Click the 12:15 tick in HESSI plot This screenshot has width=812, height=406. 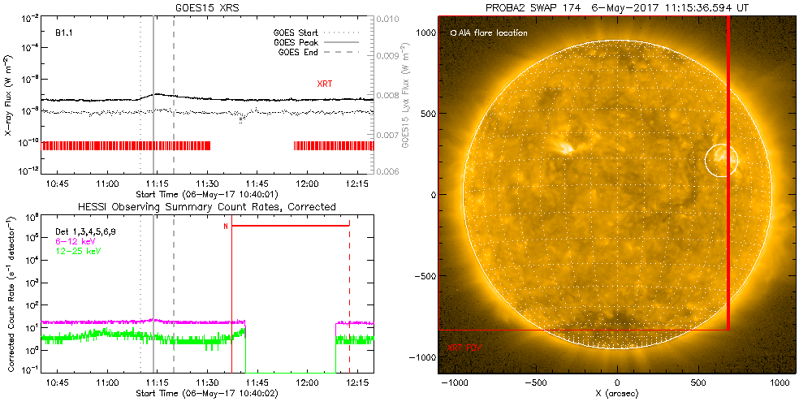pos(357,382)
